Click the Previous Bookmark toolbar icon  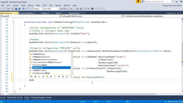pyautogui.click(x=96, y=9)
